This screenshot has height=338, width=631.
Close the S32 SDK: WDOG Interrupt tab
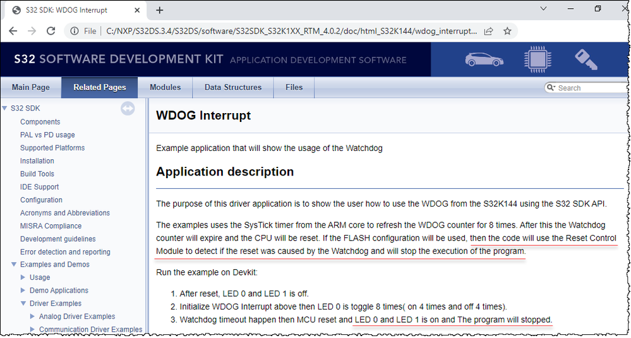coord(137,11)
